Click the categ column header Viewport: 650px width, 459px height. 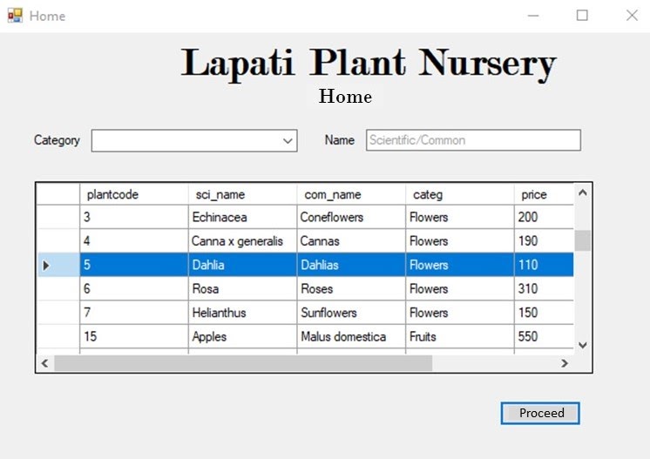(x=459, y=194)
